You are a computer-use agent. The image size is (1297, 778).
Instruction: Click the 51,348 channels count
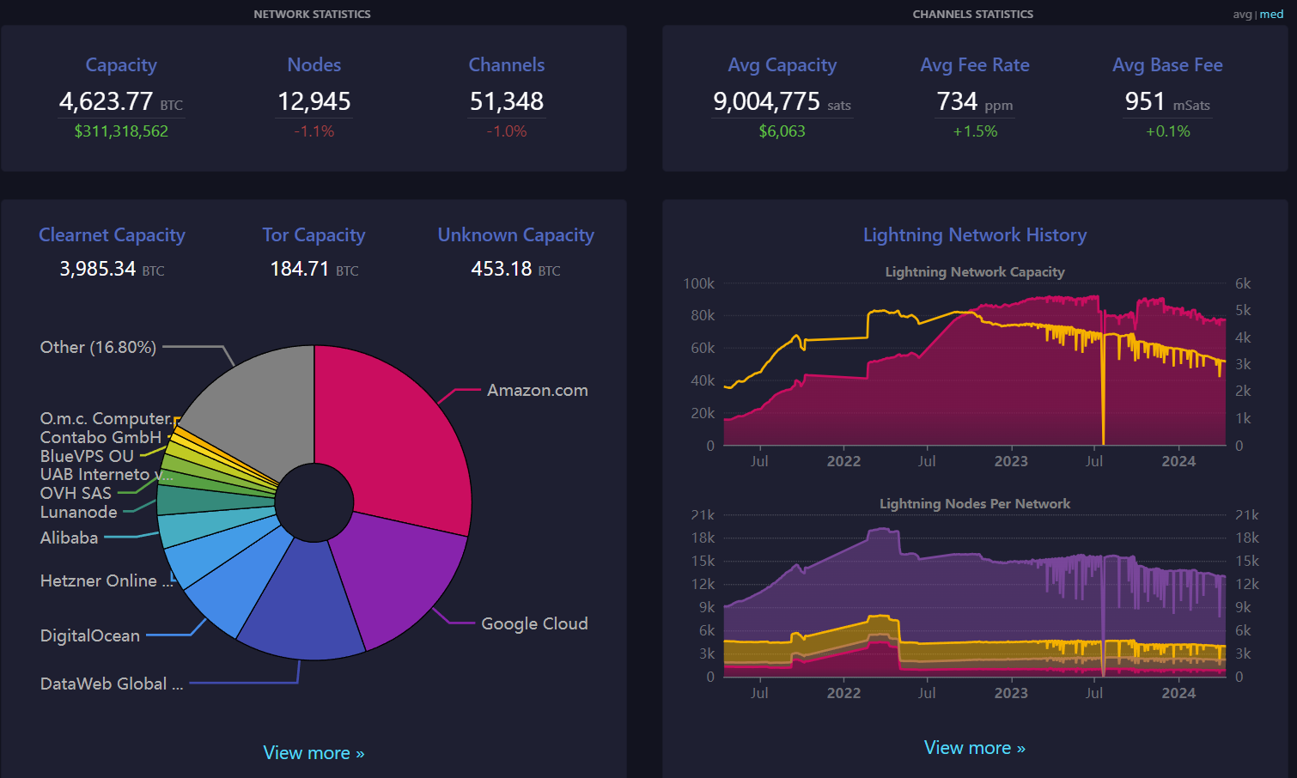(507, 102)
